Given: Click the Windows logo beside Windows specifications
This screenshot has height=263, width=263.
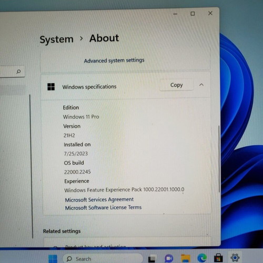Looking at the screenshot, I should [51, 87].
